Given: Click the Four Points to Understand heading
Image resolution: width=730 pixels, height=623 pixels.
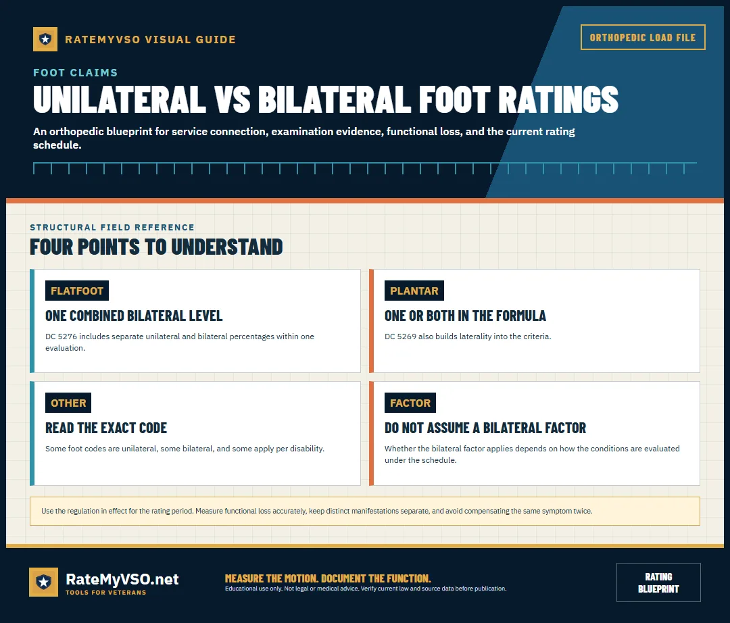Looking at the screenshot, I should 156,247.
